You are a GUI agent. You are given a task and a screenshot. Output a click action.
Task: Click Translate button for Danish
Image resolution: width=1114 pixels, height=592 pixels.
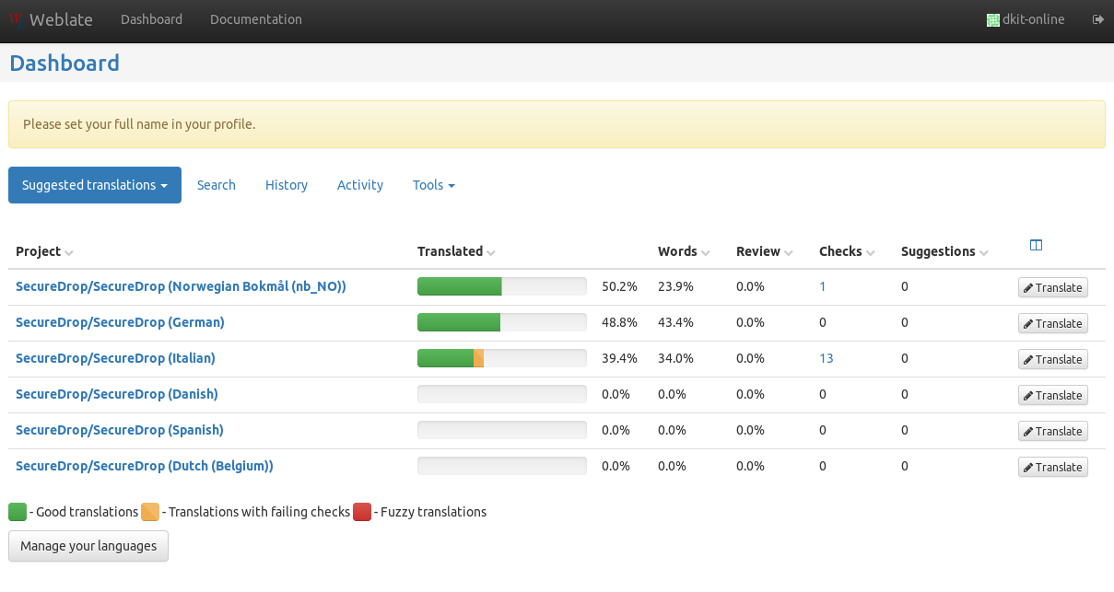[1053, 395]
